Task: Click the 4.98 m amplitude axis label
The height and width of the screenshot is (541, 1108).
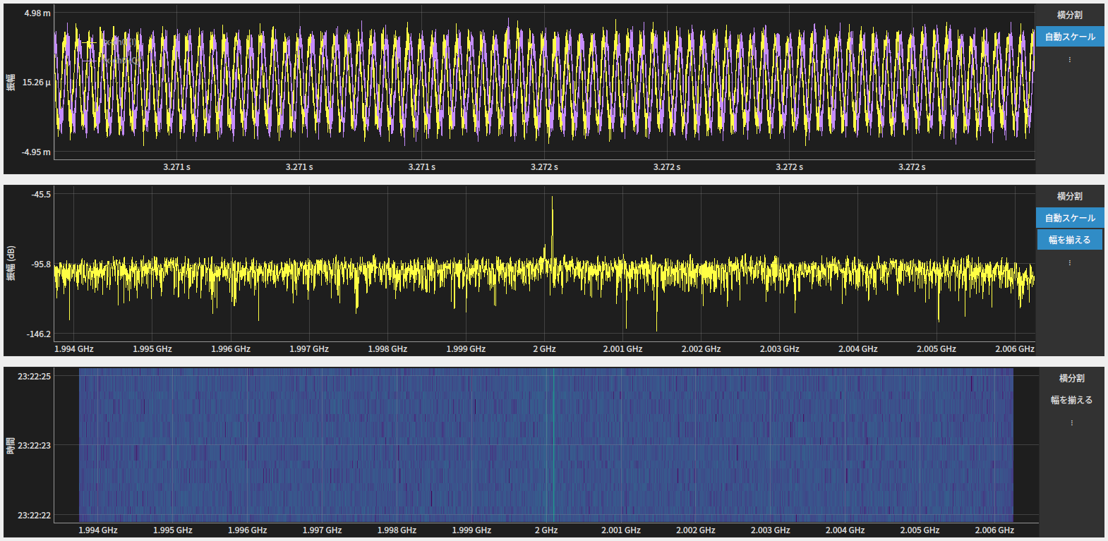Action: 37,13
